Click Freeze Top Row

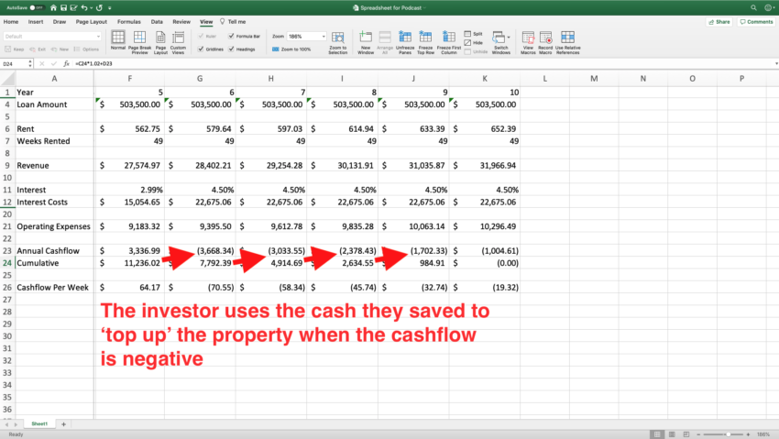pos(425,43)
